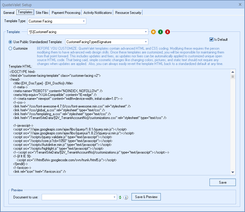Expand the Template dropdown showing *[S]CustomerFacing
Screen dimensions: 245x212
pos(146,32)
